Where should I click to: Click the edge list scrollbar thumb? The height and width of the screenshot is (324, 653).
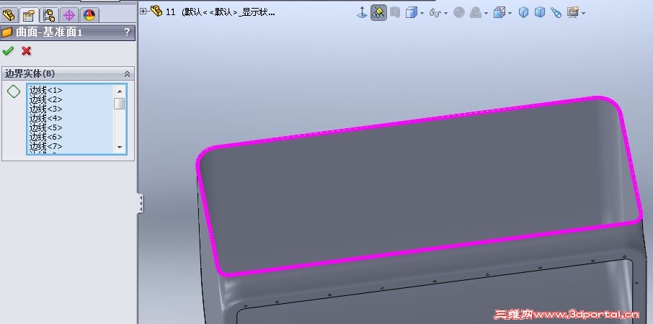pyautogui.click(x=120, y=104)
